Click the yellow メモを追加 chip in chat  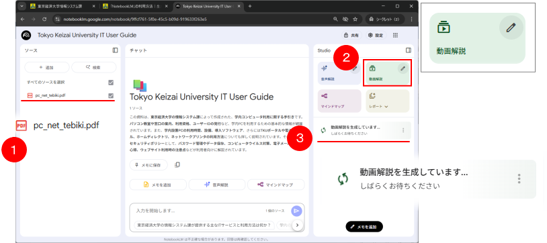click(x=158, y=185)
